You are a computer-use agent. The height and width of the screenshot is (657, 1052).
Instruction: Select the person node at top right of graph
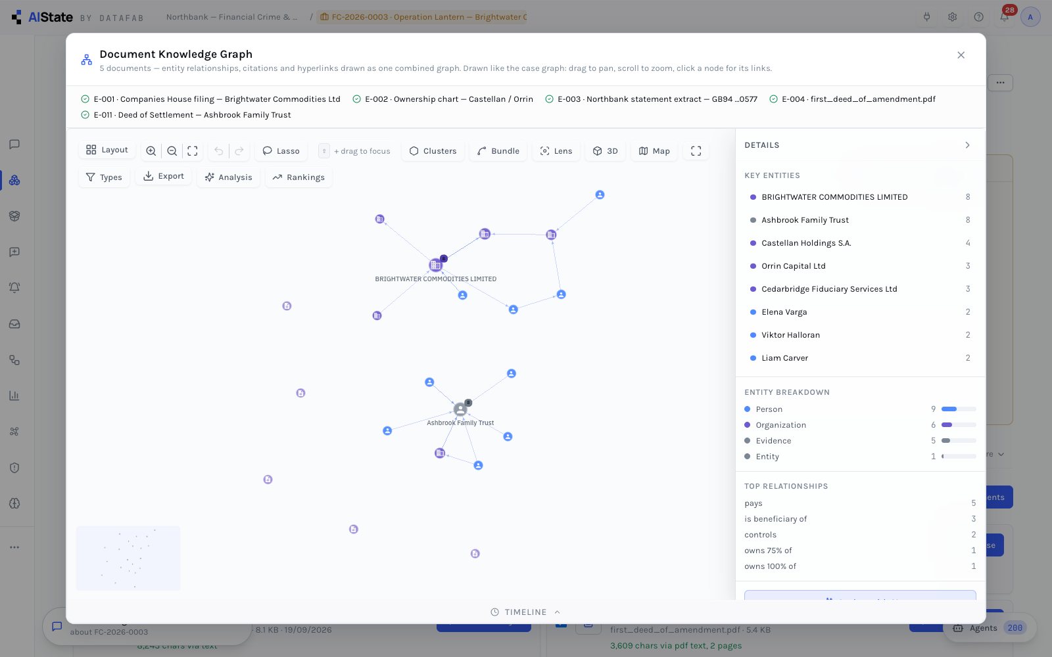pos(600,195)
